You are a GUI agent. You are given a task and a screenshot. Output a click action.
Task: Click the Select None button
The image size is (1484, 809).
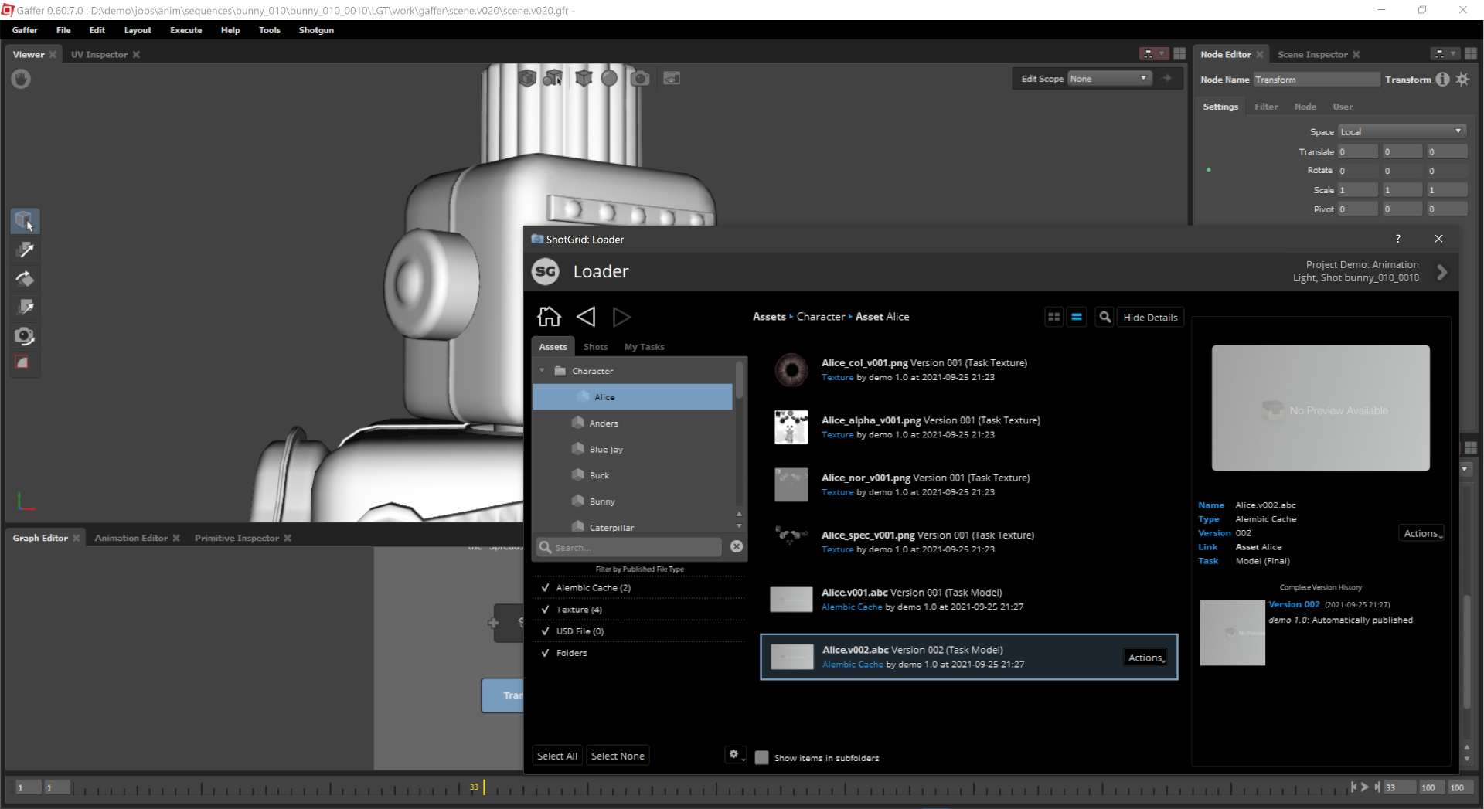(618, 756)
